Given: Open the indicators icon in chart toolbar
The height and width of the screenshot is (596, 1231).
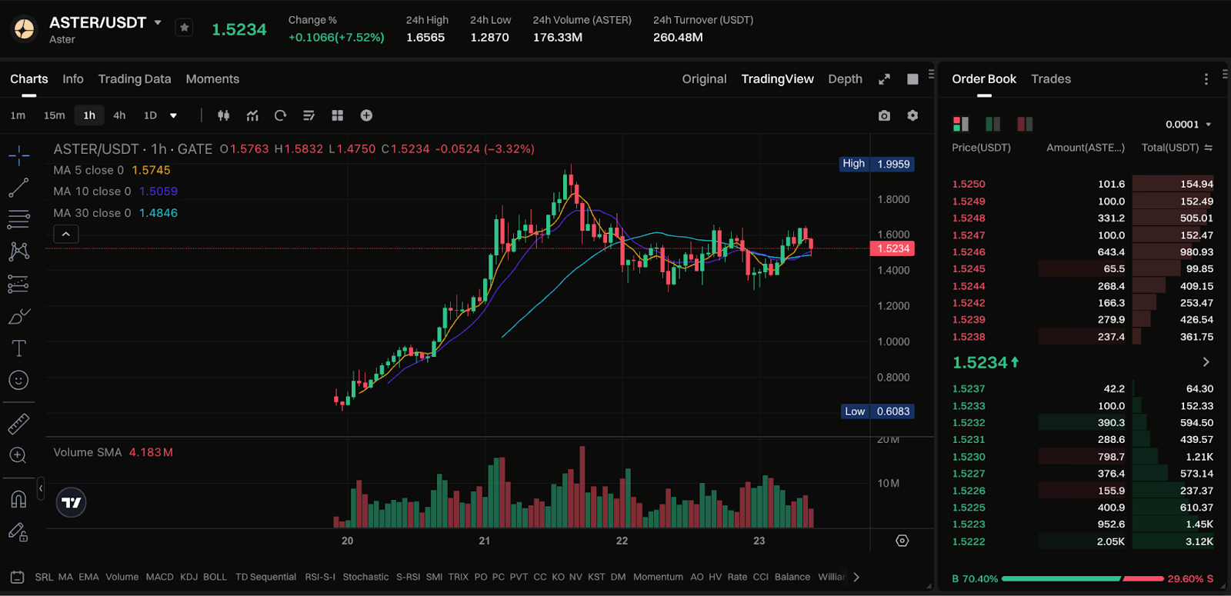Looking at the screenshot, I should pos(252,115).
